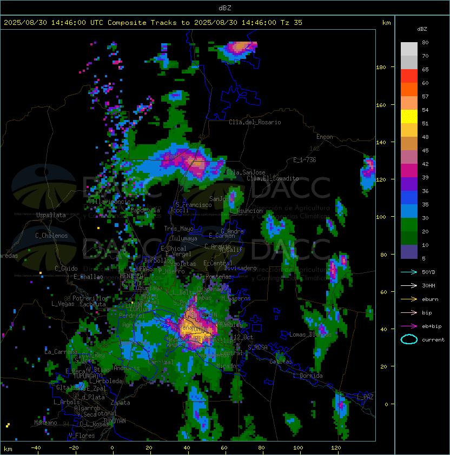Click the 'Potrerillos' map label
Image resolution: width=450 pixels, height=455 pixels.
point(90,298)
